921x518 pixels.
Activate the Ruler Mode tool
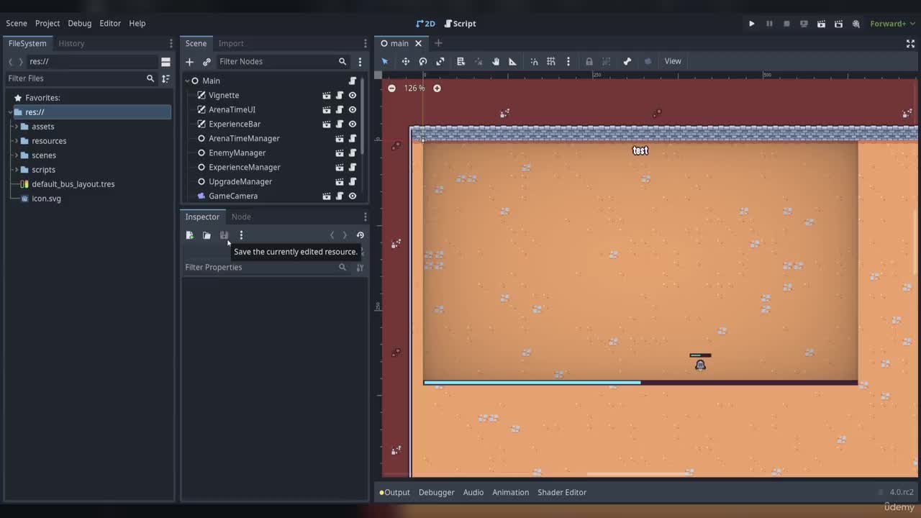(513, 61)
